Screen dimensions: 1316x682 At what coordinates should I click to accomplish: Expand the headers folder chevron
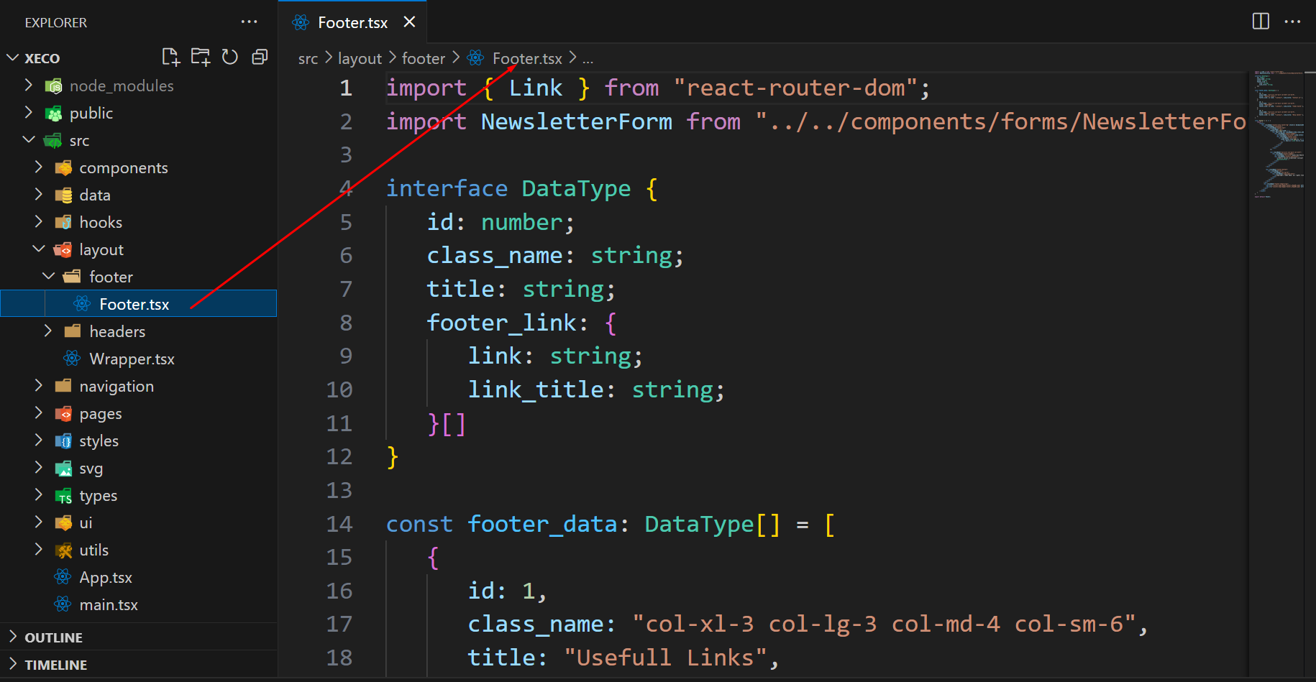pyautogui.click(x=48, y=331)
